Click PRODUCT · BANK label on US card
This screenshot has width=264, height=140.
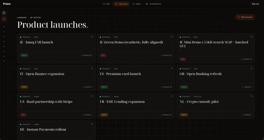tap(31, 96)
